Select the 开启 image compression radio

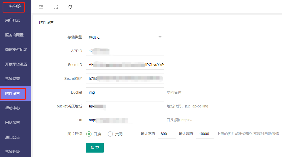[89, 134]
